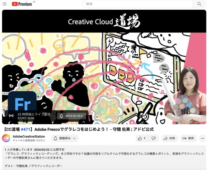Expand the 登録済み subscription dropdown

65,138
